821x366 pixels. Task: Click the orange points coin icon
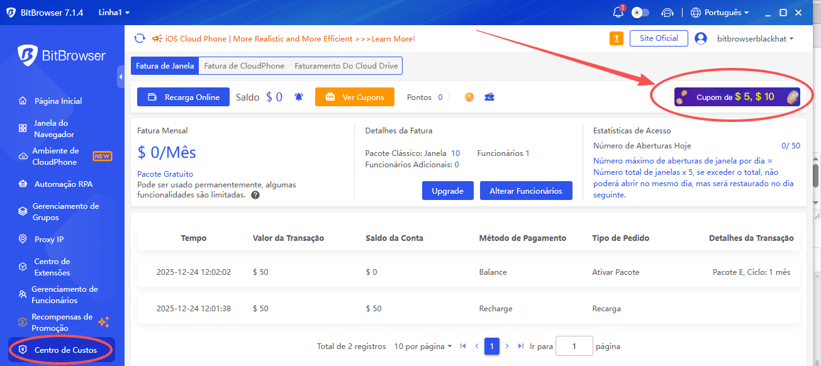coord(469,97)
